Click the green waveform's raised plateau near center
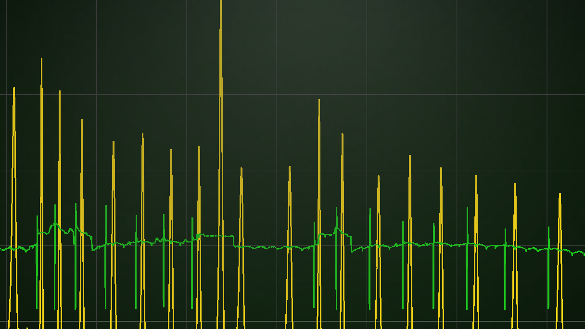The height and width of the screenshot is (329, 585). point(216,236)
